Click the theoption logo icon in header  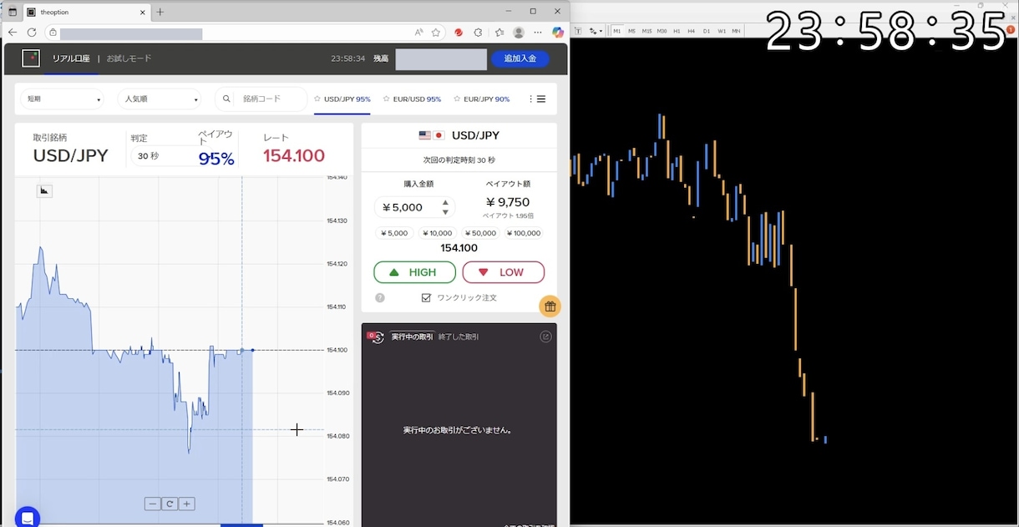pos(31,58)
